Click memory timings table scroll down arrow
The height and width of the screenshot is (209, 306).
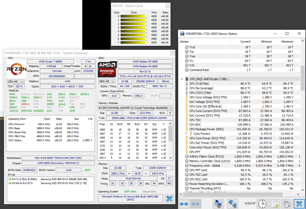coord(170,158)
